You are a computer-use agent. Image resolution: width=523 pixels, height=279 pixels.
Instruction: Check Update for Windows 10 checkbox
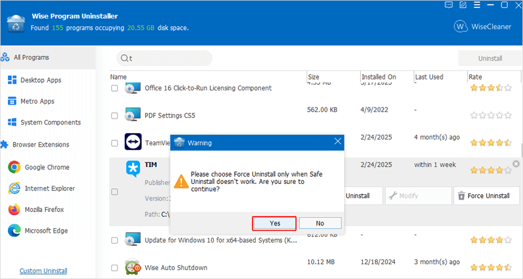click(x=114, y=241)
